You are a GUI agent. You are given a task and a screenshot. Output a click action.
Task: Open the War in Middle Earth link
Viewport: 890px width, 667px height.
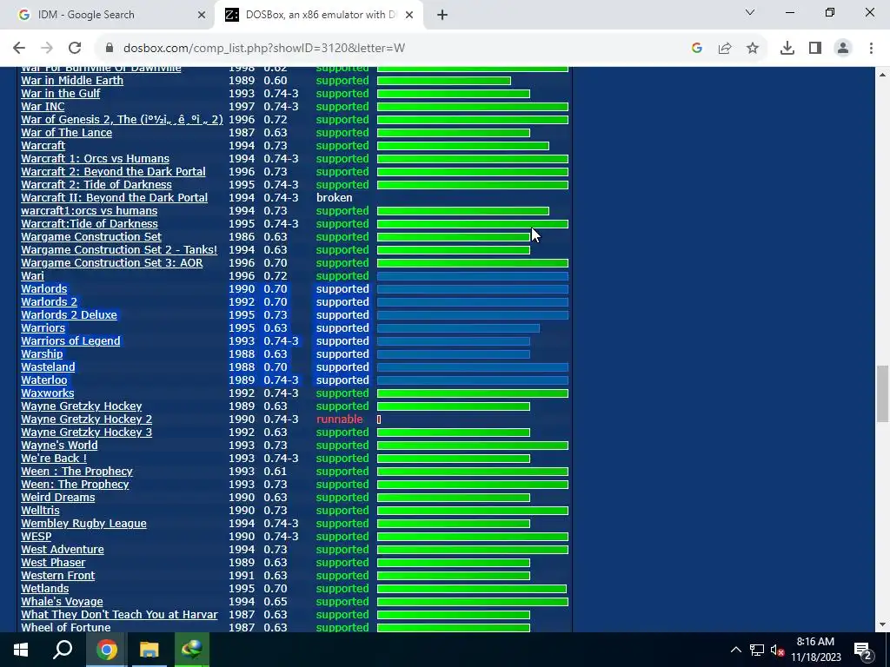(72, 81)
